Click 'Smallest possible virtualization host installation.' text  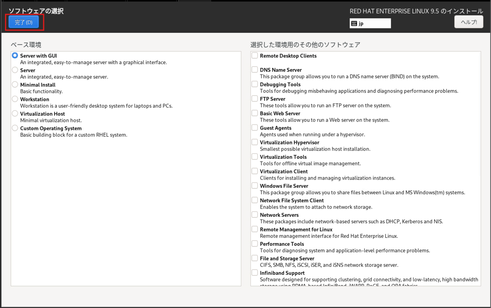(315, 149)
